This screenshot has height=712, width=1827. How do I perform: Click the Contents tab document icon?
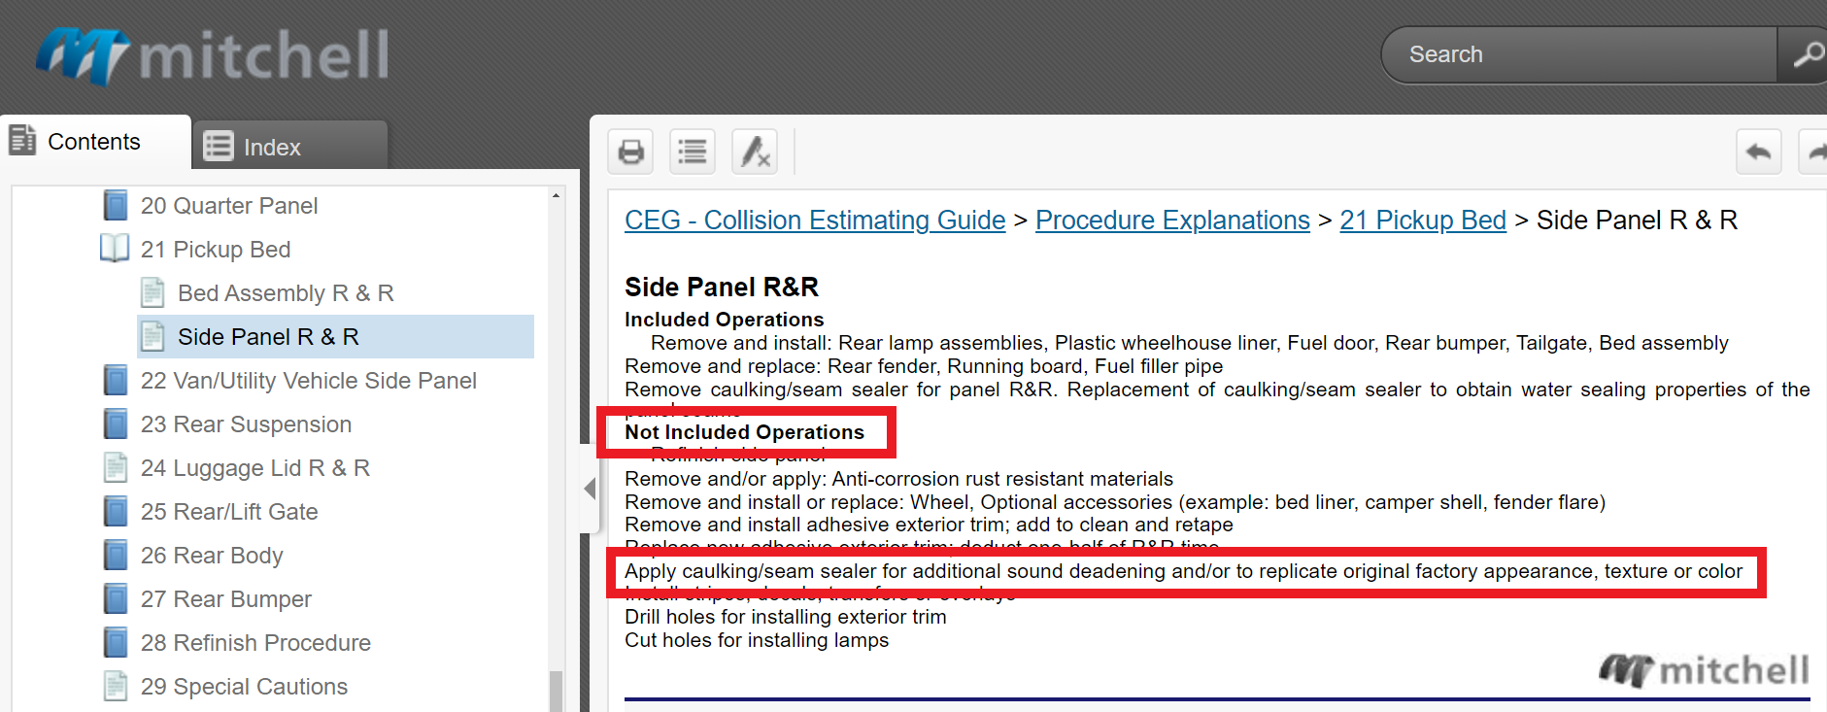tap(22, 141)
